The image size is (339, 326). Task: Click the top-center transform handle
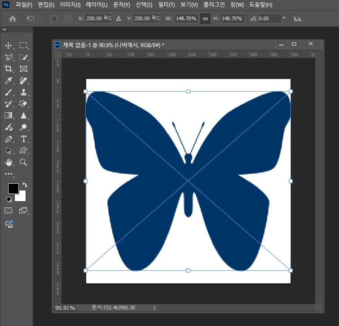coord(188,92)
